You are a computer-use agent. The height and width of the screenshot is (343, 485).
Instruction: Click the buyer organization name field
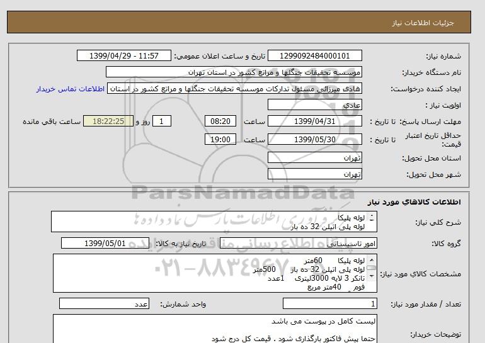click(x=234, y=72)
